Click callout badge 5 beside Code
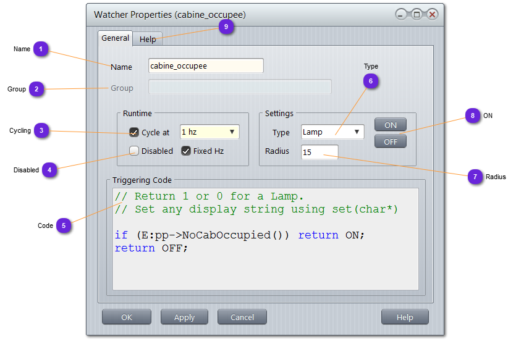 point(64,225)
